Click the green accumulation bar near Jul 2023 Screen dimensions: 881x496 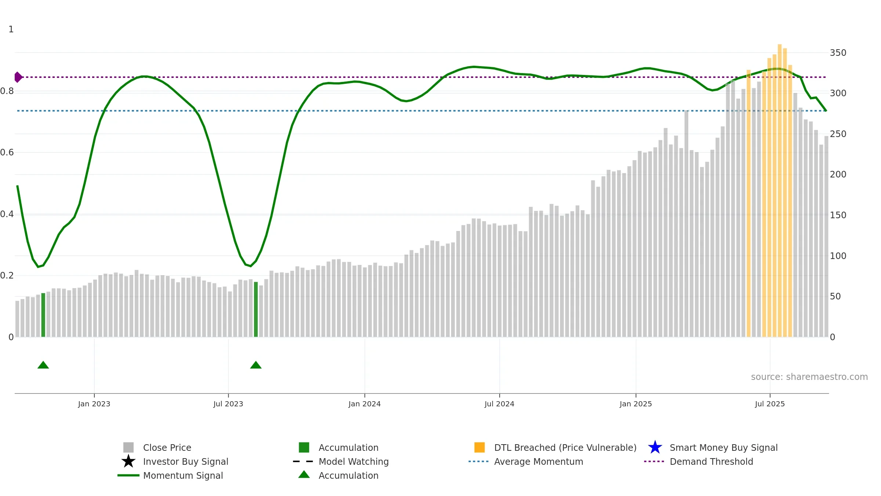click(x=256, y=309)
